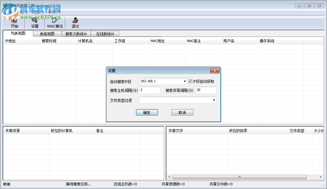Confirm settings with the 确定 button
The image size is (327, 189).
coord(147,112)
